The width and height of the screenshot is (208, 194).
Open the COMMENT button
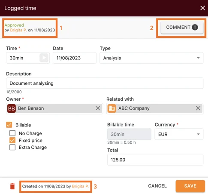(x=182, y=27)
